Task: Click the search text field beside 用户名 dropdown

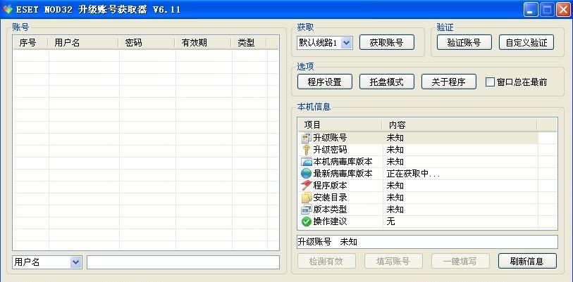Action: click(183, 262)
